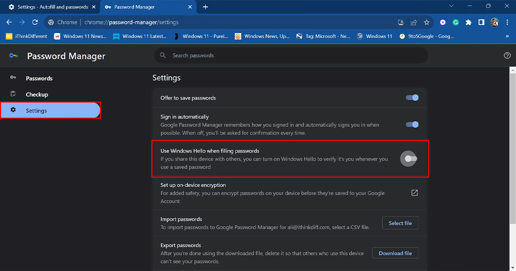Disable Offer to save passwords toggle
Screen dimensions: 516x271
pos(412,98)
